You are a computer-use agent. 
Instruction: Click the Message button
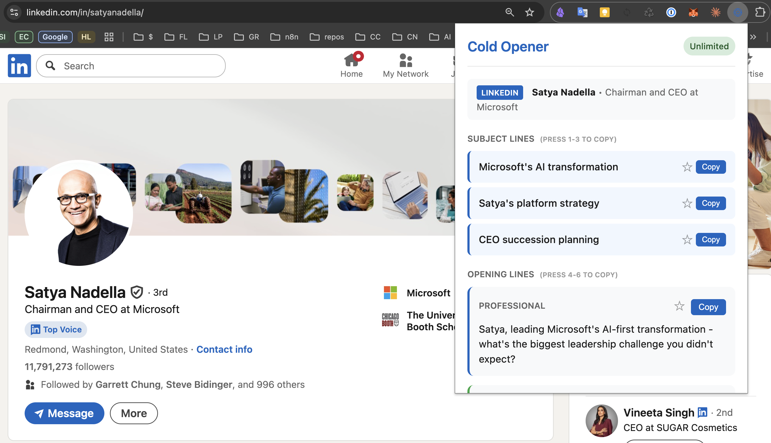64,413
